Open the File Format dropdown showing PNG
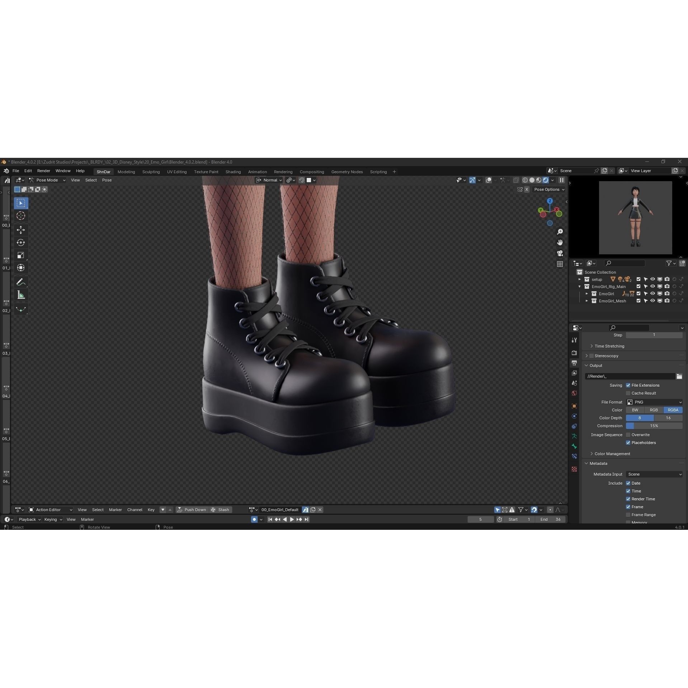The width and height of the screenshot is (688, 688). [x=654, y=402]
